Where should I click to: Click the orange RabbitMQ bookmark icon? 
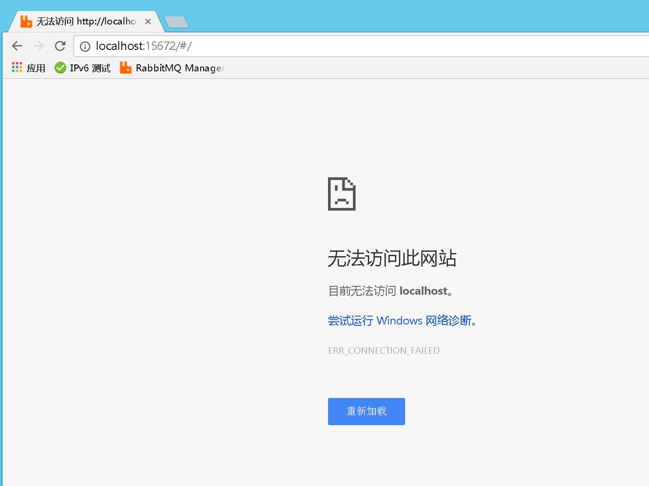(125, 67)
